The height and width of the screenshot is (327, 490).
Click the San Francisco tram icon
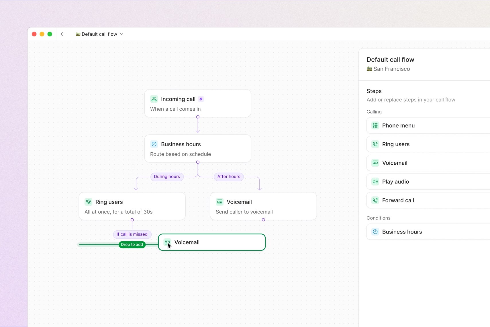coord(369,69)
